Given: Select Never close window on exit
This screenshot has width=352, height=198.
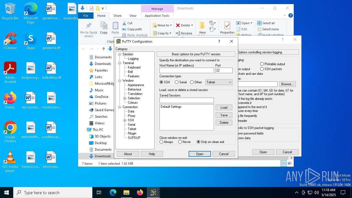Looking at the screenshot, I should click(185, 142).
